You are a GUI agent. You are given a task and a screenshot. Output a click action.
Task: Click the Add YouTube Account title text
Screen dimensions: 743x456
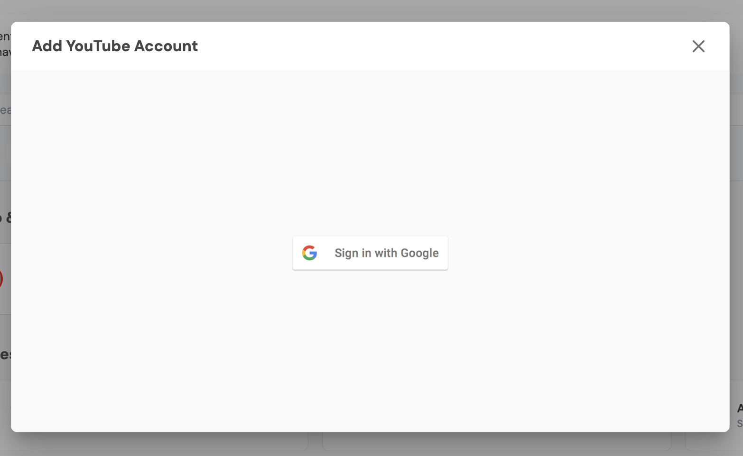coord(115,46)
